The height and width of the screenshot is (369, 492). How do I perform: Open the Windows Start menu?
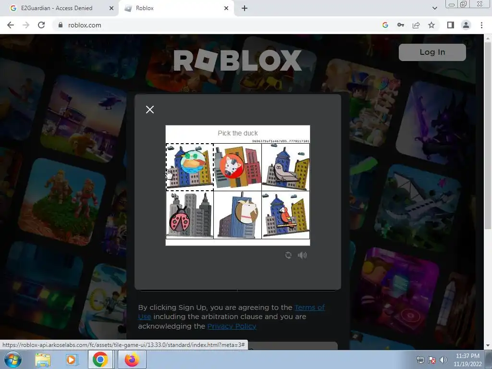(x=12, y=359)
